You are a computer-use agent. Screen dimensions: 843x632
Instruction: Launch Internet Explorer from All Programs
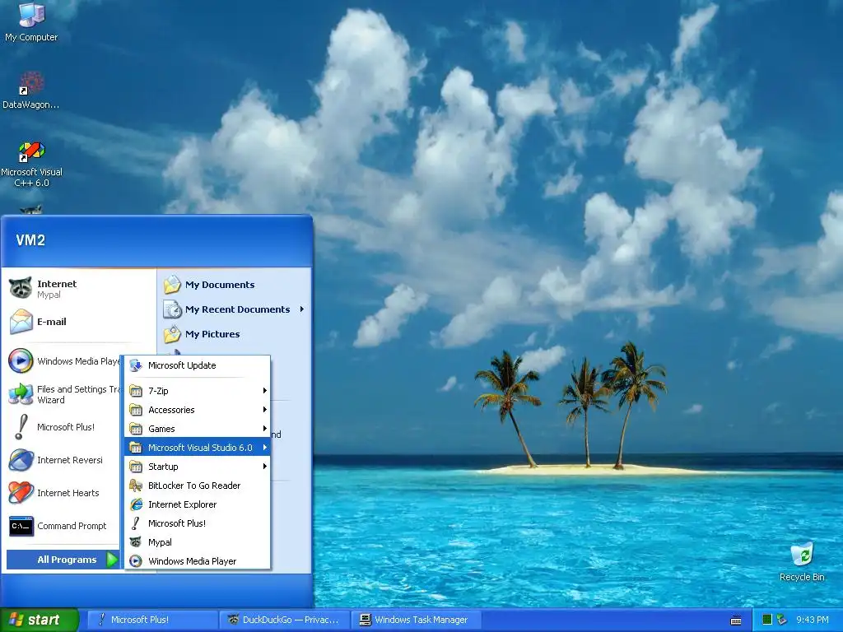click(x=198, y=504)
